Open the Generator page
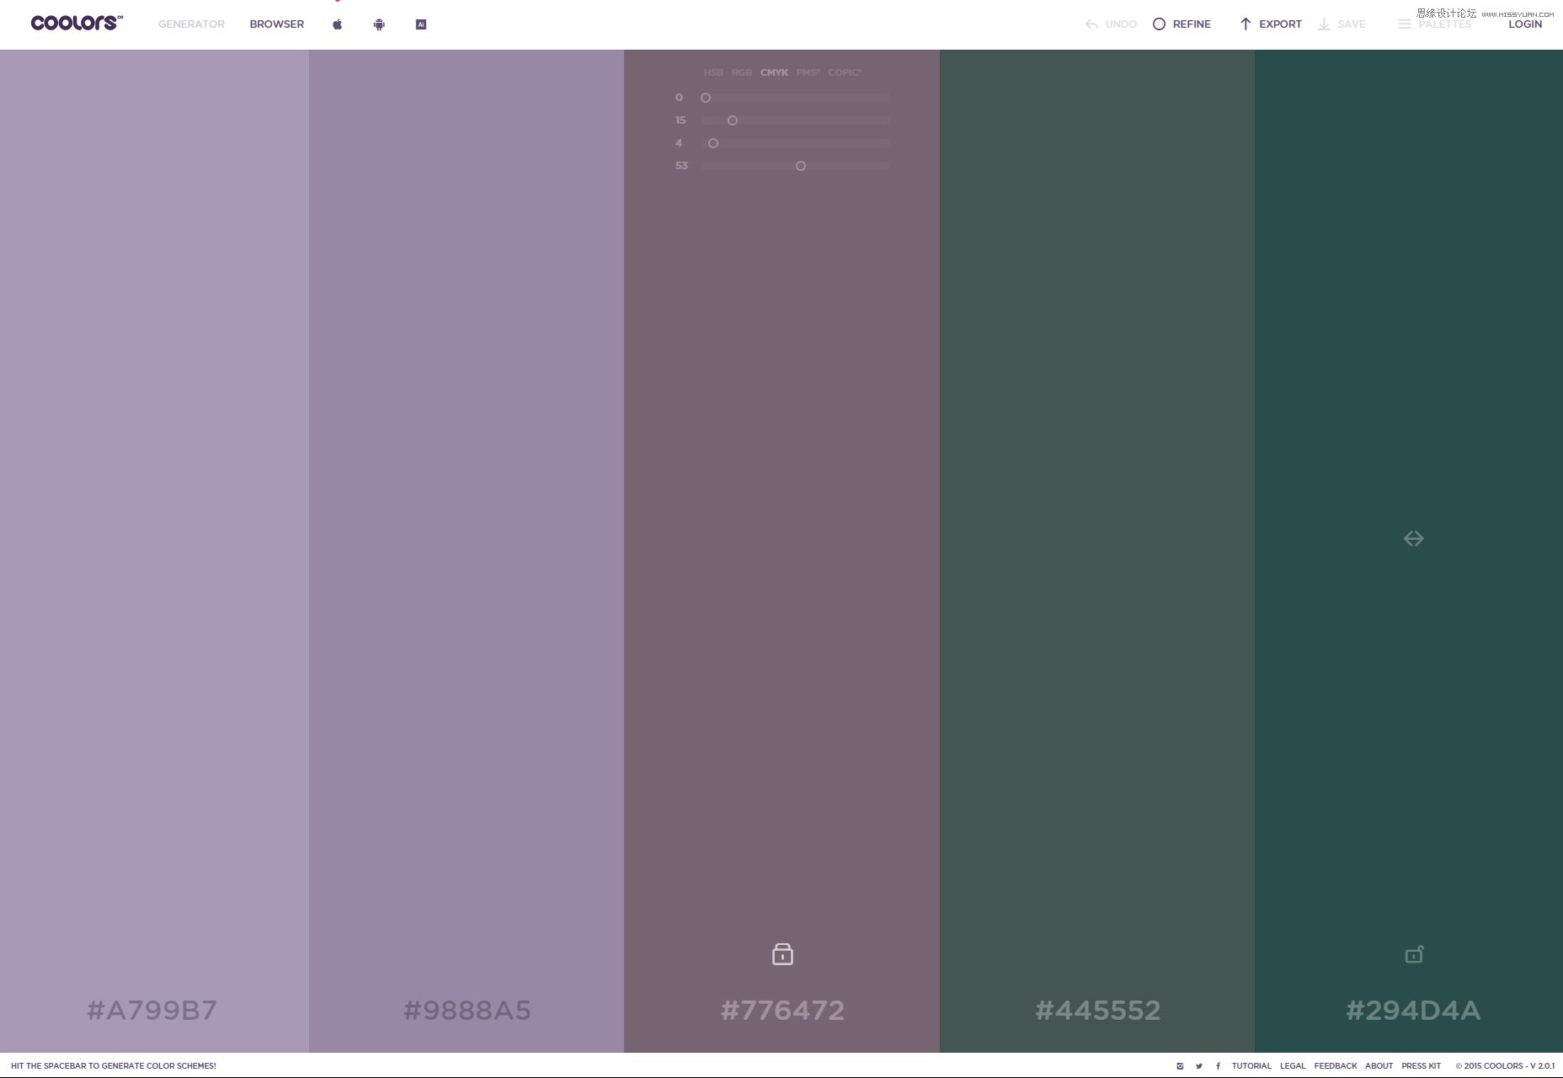The width and height of the screenshot is (1563, 1078). pyautogui.click(x=191, y=24)
